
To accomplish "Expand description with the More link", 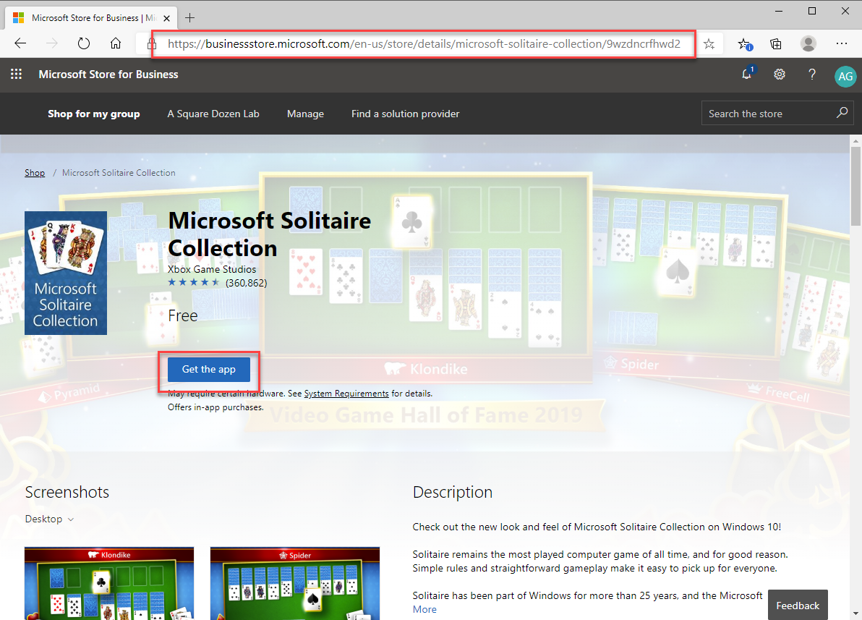I will pyautogui.click(x=424, y=609).
